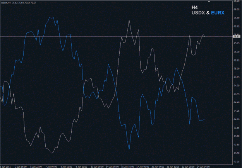Click the 74.40 price axis label

[x=236, y=102]
